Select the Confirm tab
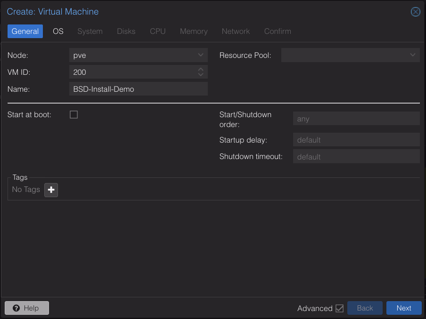Image resolution: width=426 pixels, height=319 pixels. 277,31
